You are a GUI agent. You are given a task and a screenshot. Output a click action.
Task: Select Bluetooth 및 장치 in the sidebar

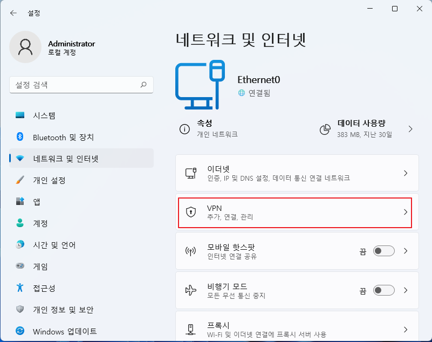click(x=81, y=137)
